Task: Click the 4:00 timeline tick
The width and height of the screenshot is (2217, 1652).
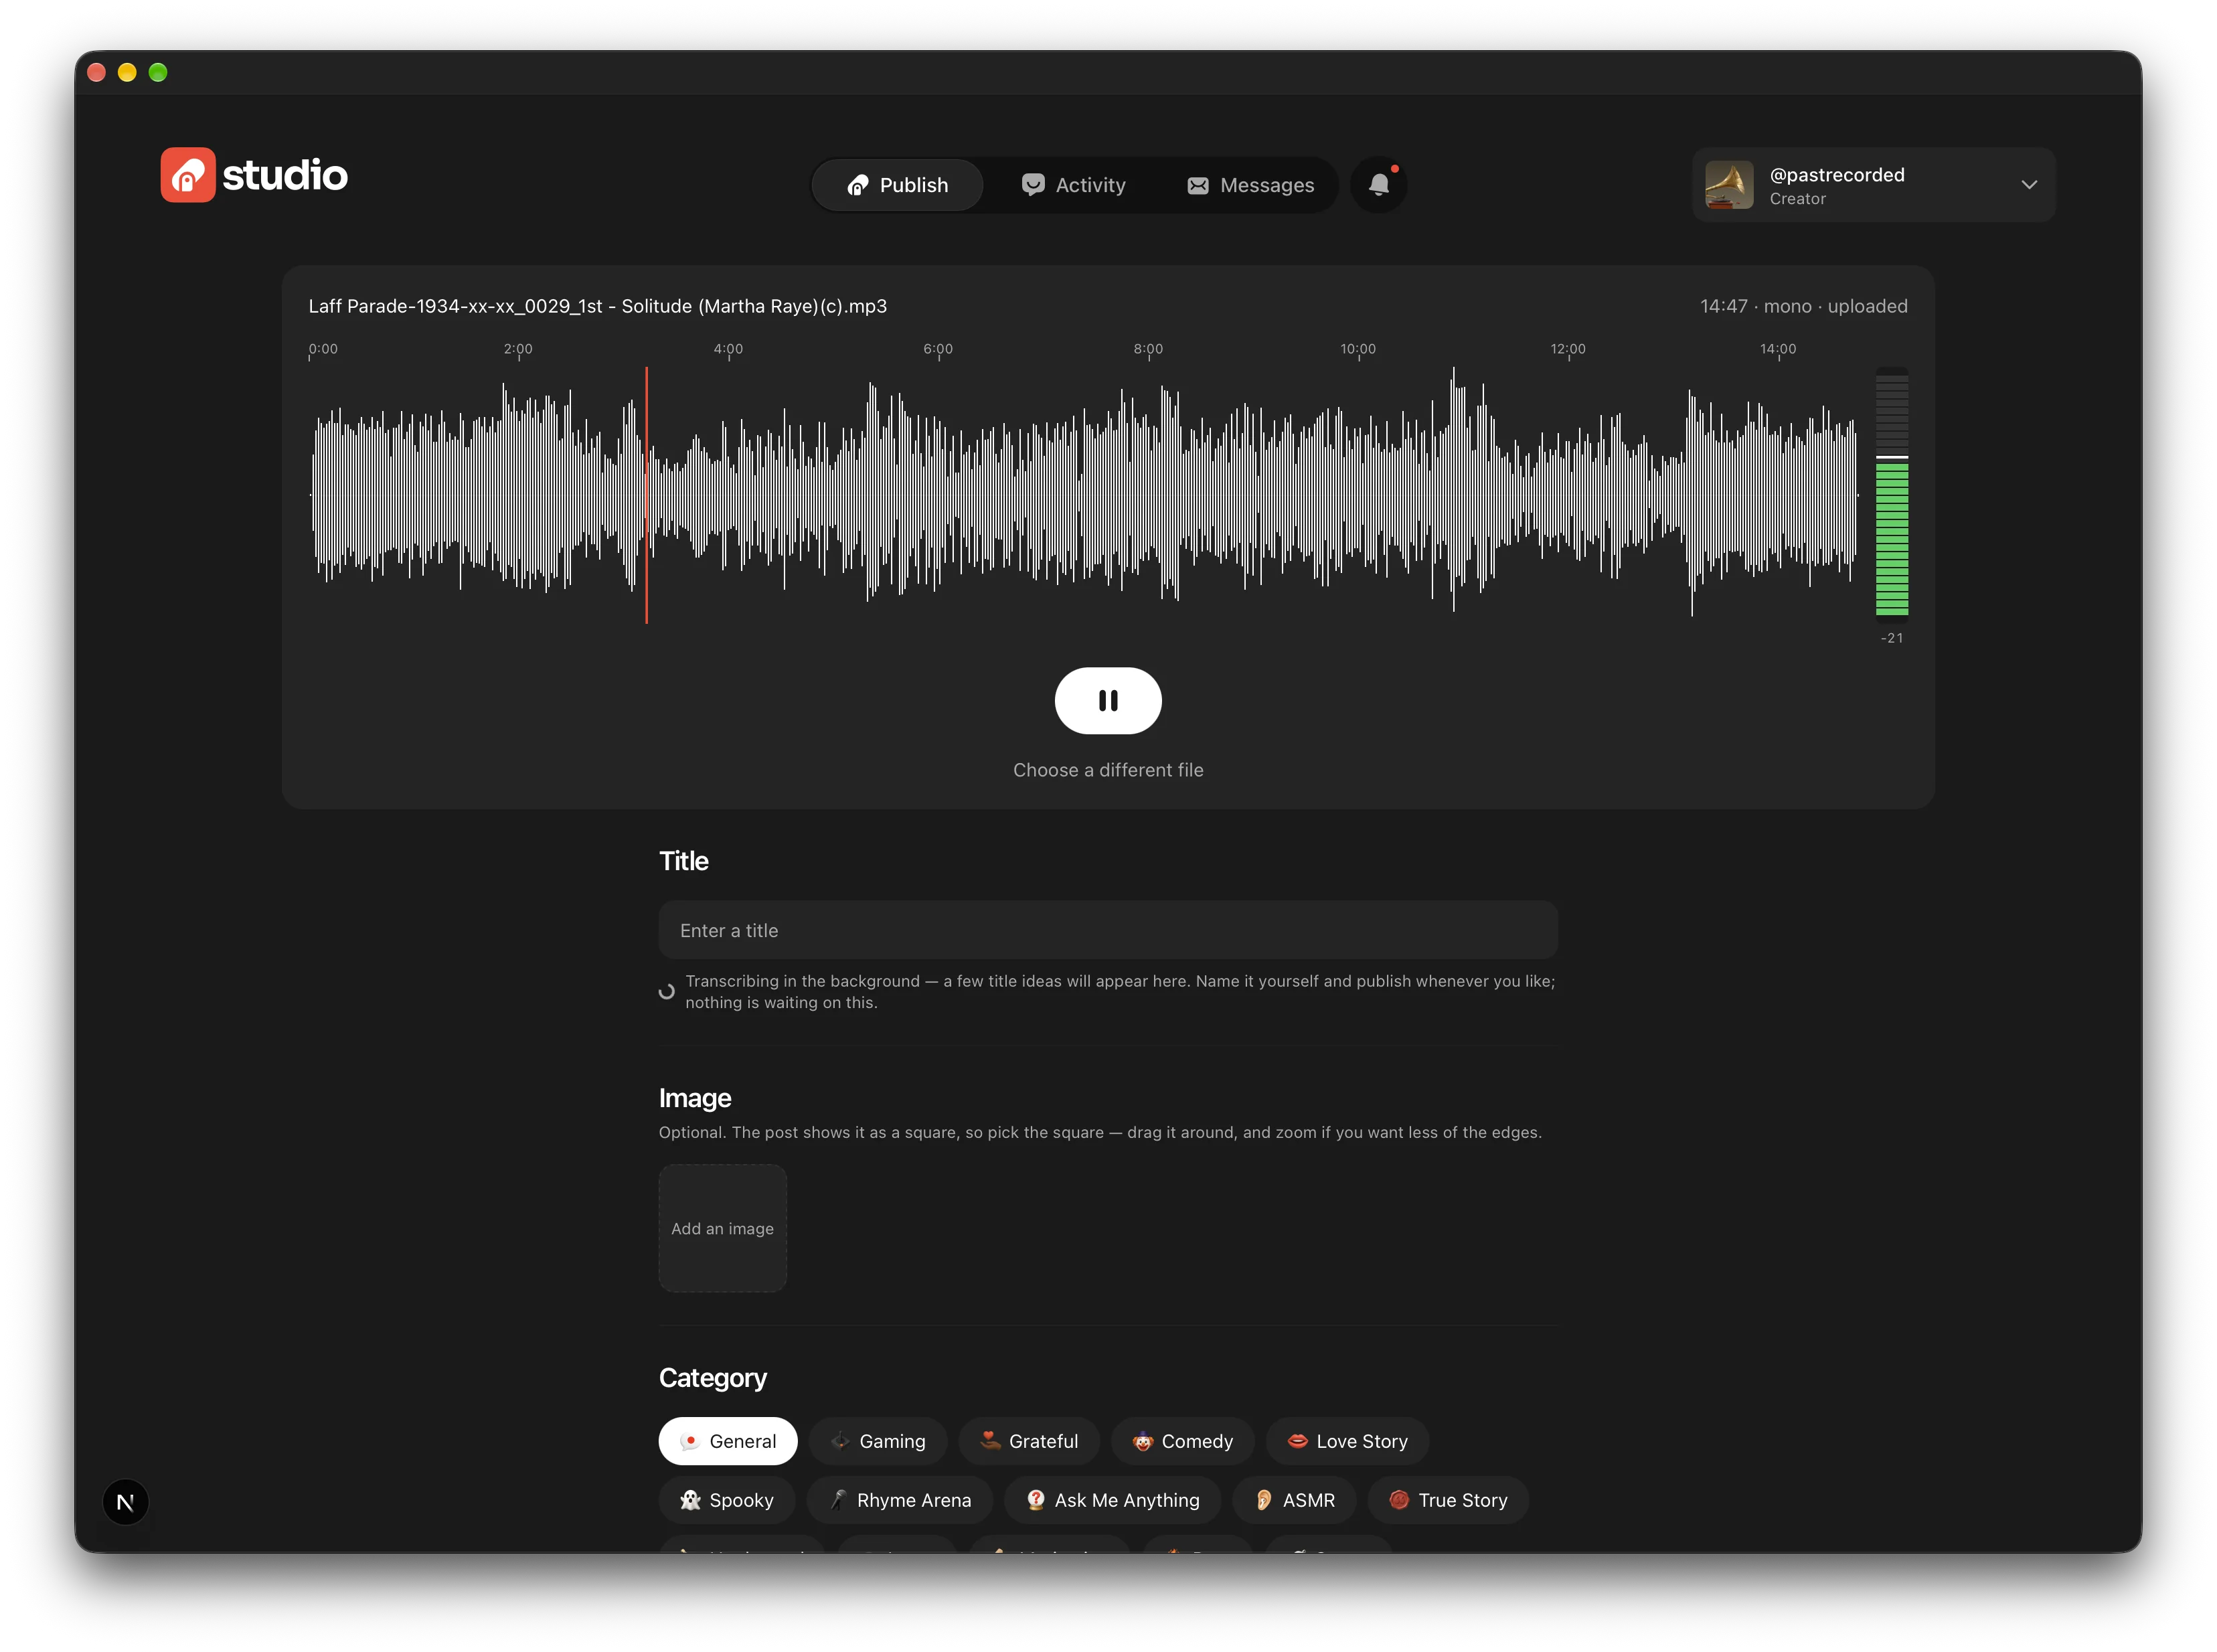Action: coord(728,349)
